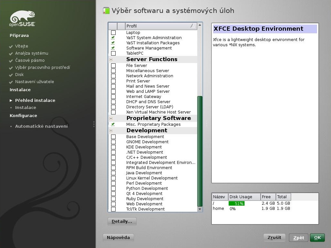
Task: Tick the Mail and News Server checkbox
Action: coord(113,86)
